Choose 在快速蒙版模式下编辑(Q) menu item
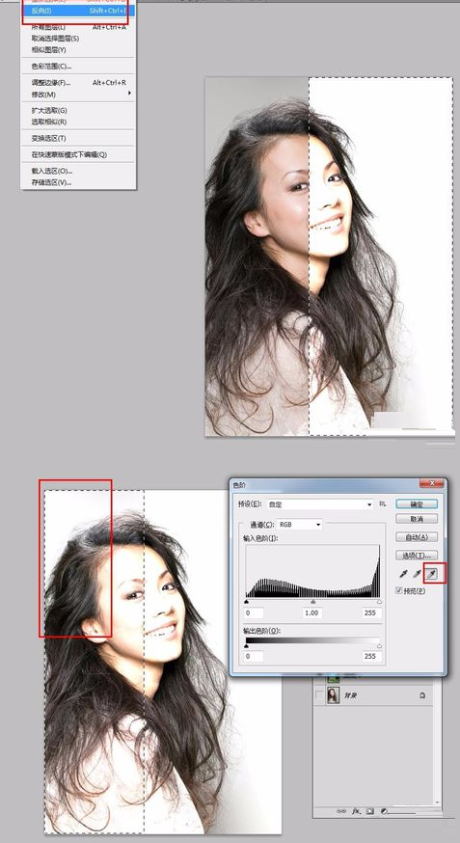This screenshot has height=843, width=460. pos(78,154)
